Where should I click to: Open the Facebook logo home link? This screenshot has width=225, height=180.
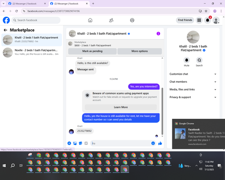click(x=6, y=20)
